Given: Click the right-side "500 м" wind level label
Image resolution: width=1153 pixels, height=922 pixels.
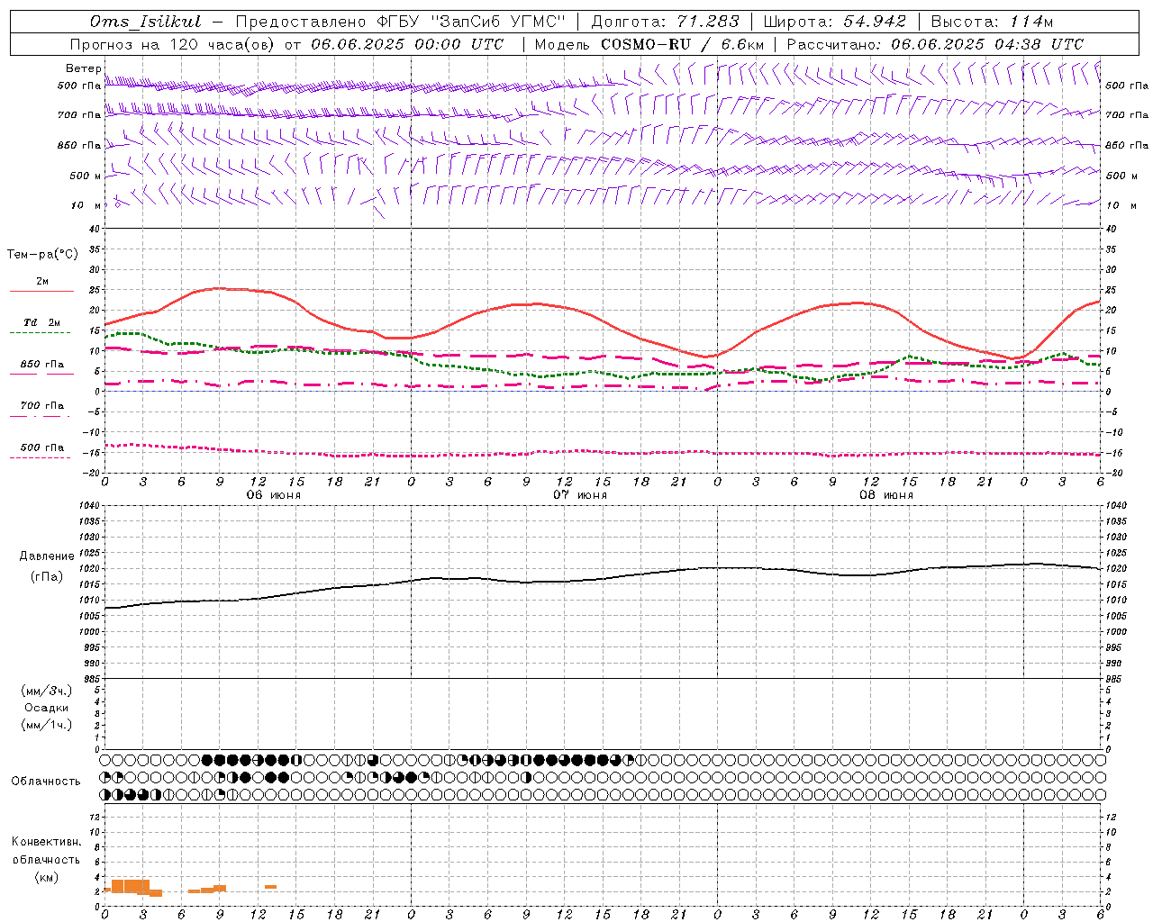Looking at the screenshot, I should coord(1121,176).
